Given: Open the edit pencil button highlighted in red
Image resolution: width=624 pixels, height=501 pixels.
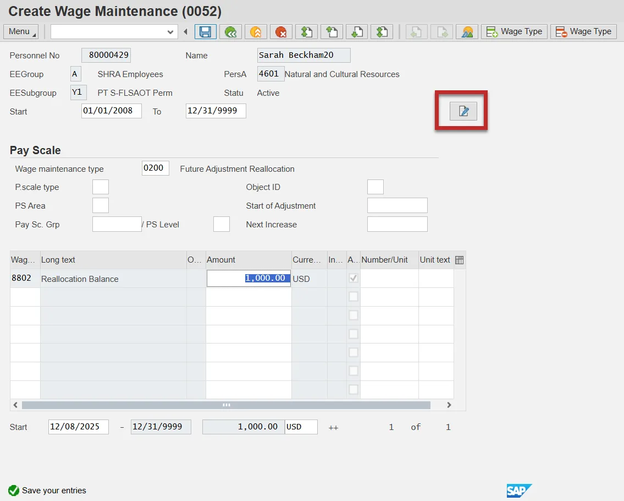Looking at the screenshot, I should pyautogui.click(x=463, y=111).
